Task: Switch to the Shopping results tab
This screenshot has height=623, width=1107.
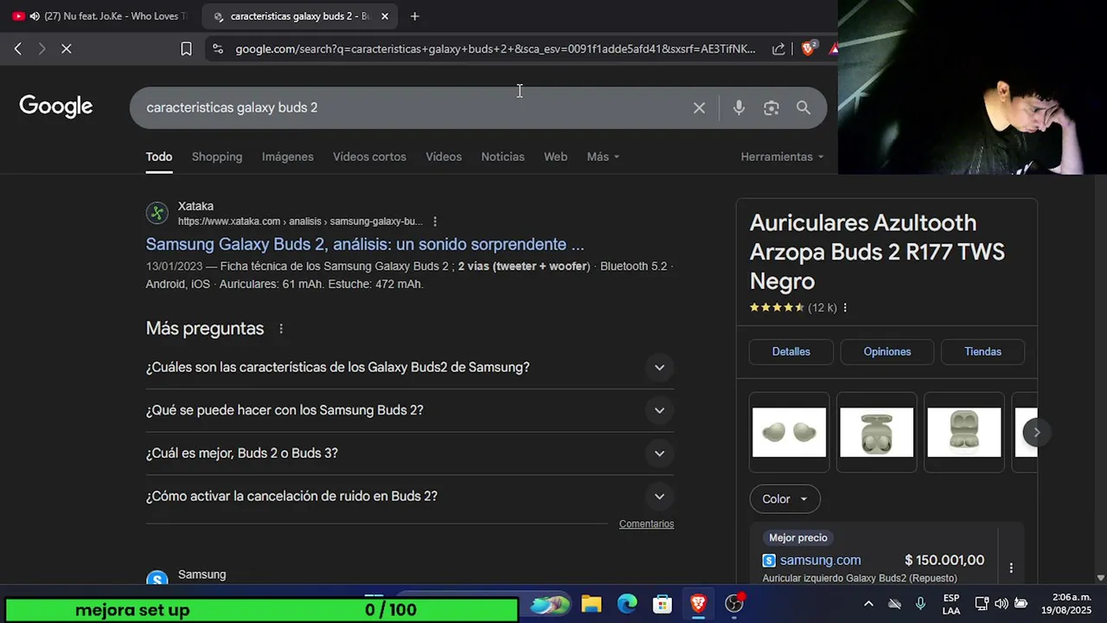Action: tap(217, 157)
